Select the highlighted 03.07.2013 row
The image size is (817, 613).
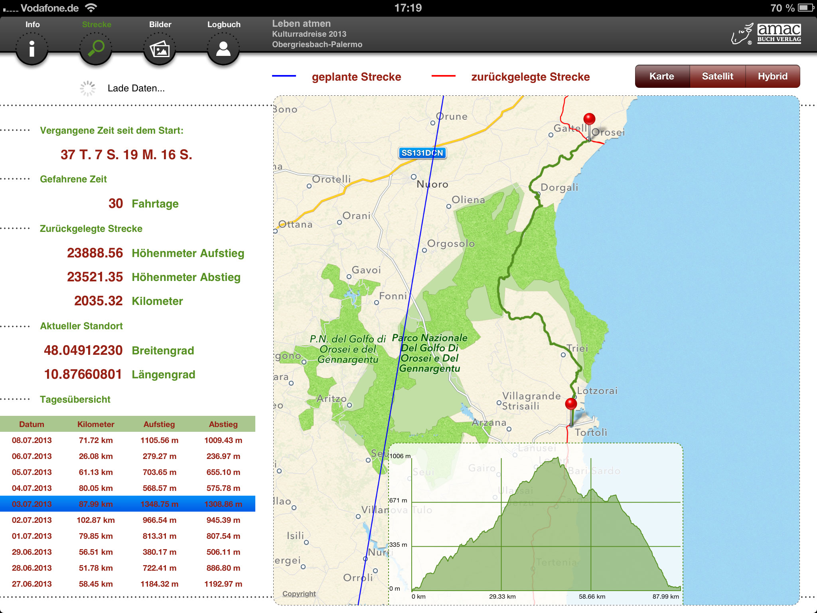128,504
